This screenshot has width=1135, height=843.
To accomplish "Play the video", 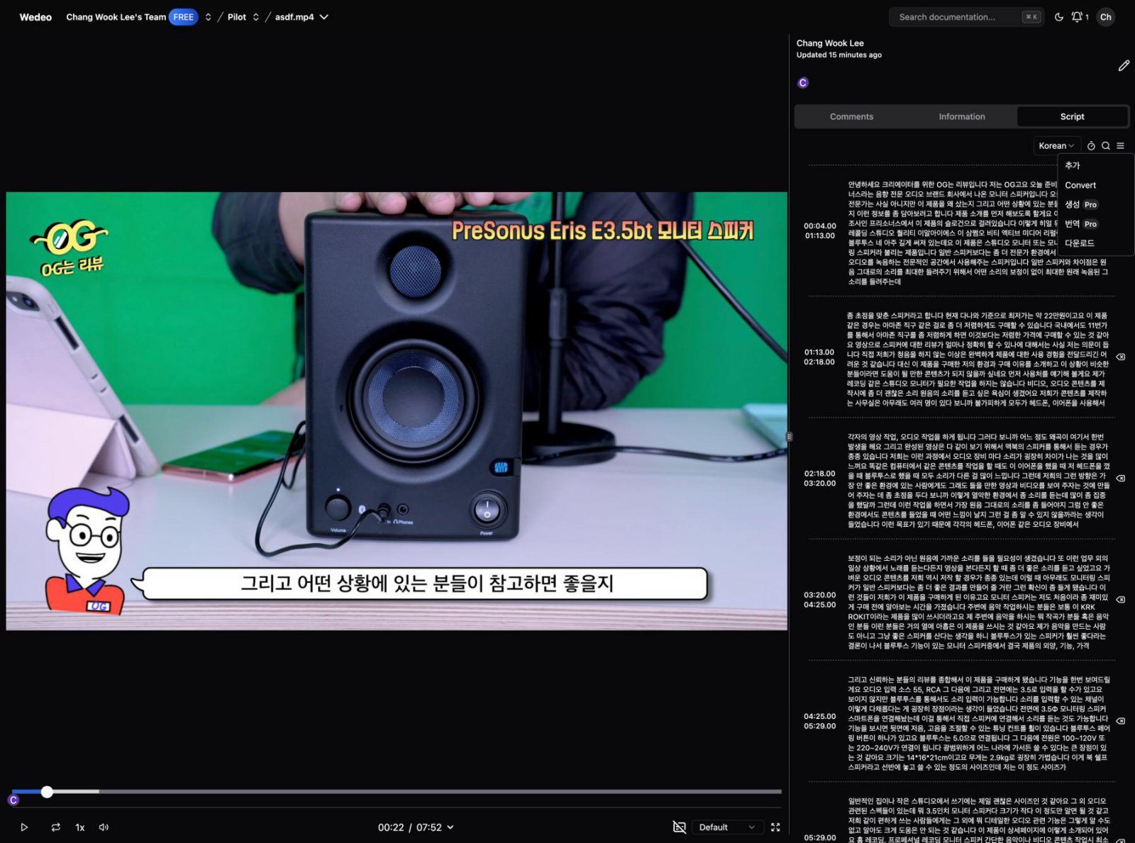I will click(24, 827).
